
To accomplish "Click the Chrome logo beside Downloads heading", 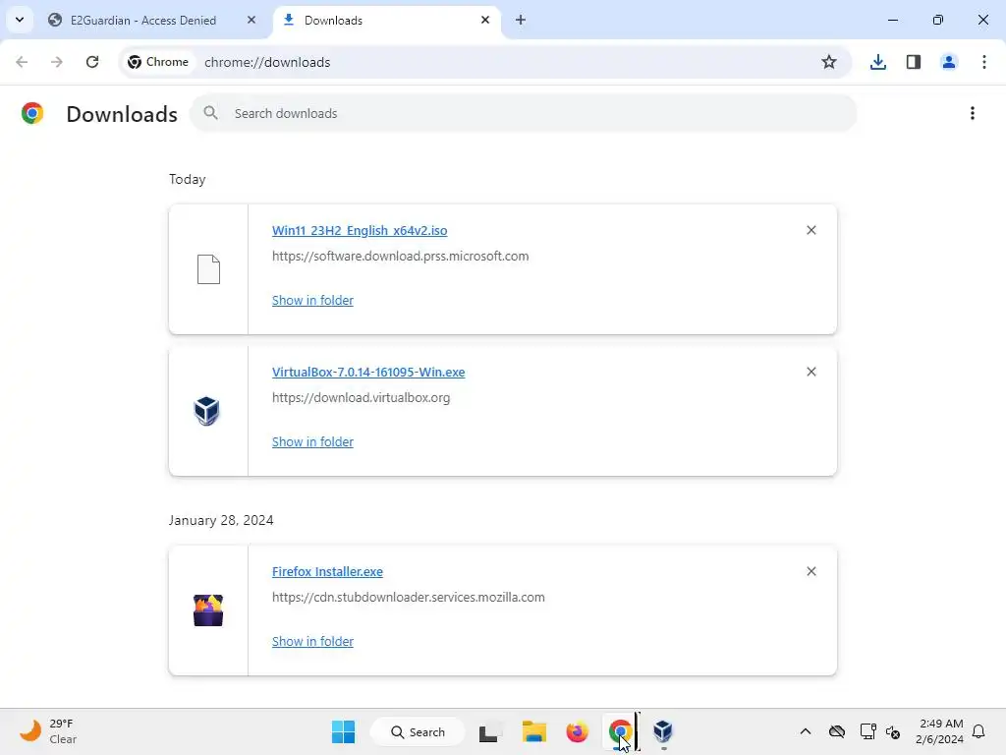I will [32, 114].
